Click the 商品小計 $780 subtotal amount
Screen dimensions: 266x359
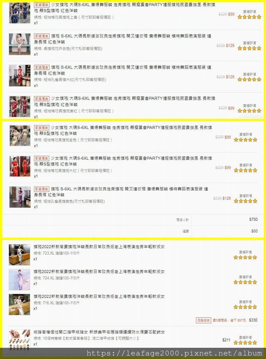tap(253, 219)
